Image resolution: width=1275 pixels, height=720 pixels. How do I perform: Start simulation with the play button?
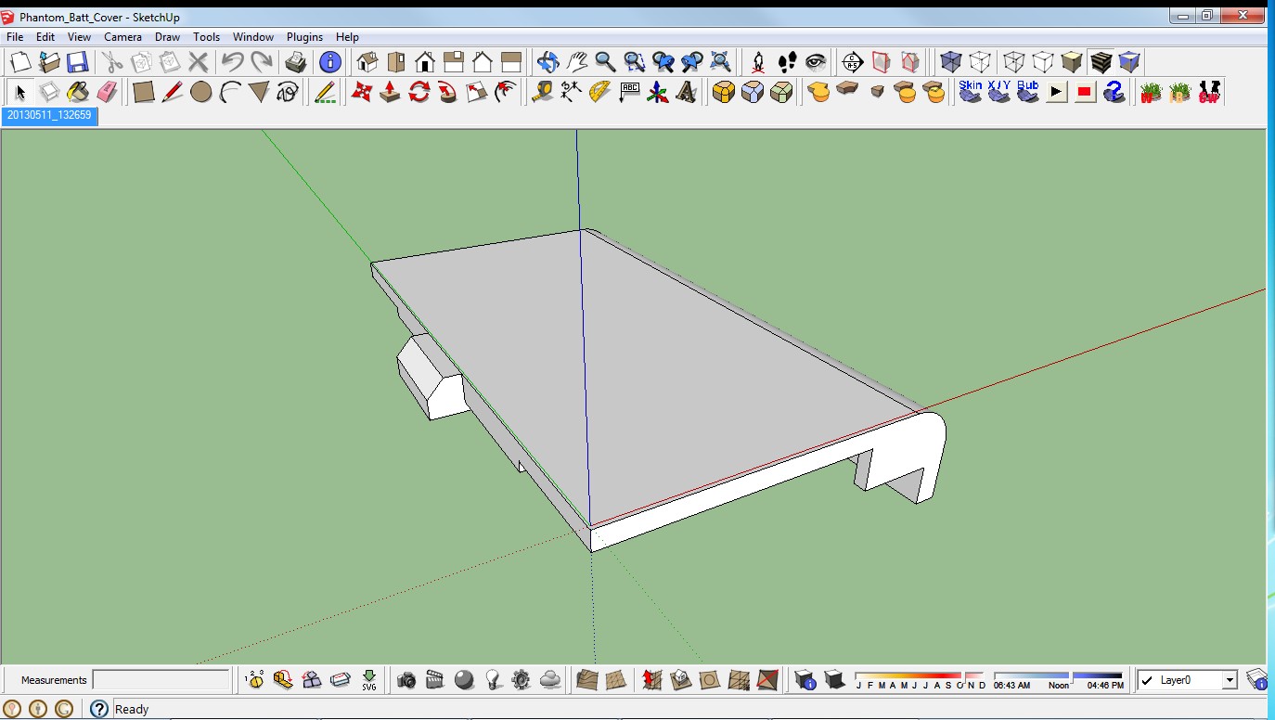click(x=1057, y=92)
